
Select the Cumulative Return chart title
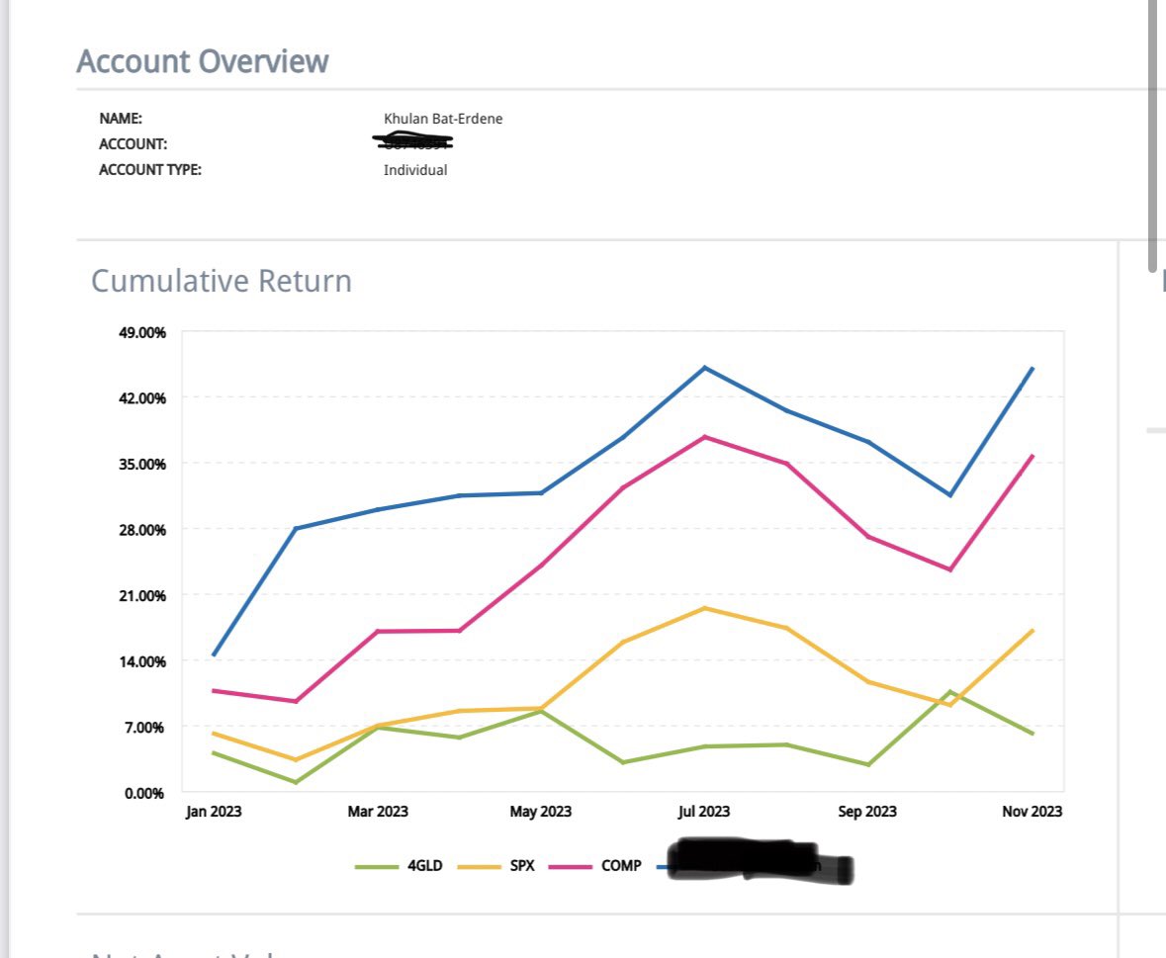221,281
